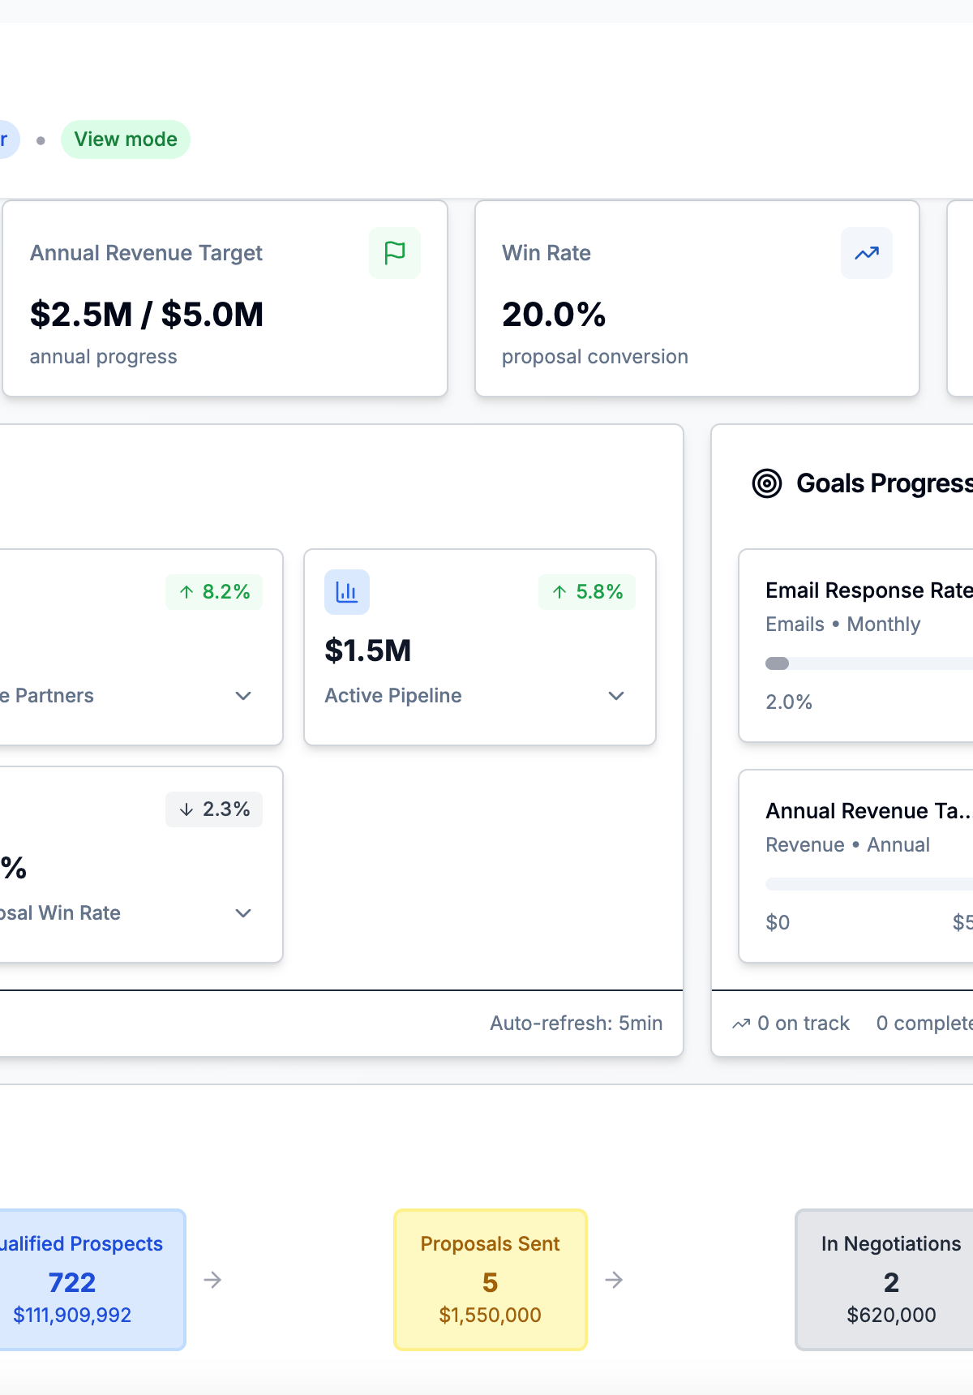Click the 'Annual Revenue Target' card title
This screenshot has height=1395, width=973.
pyautogui.click(x=147, y=253)
